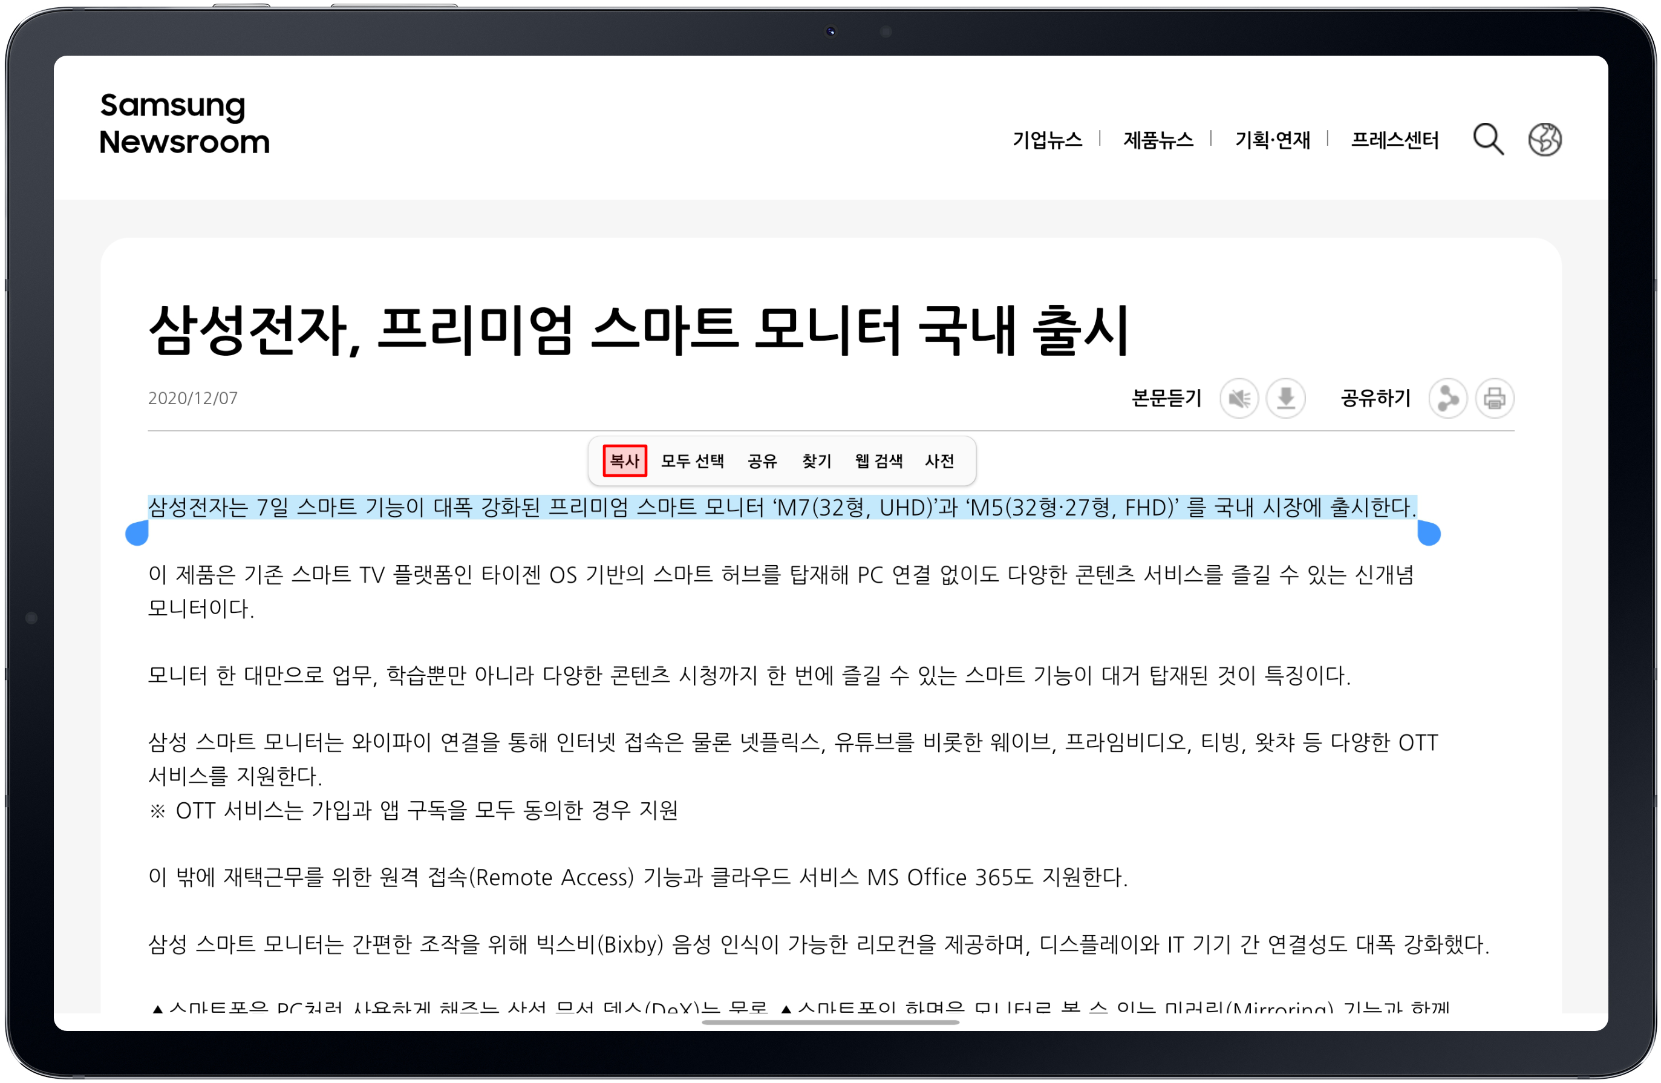
Task: Tap 공유 in text selection menu
Action: point(762,461)
